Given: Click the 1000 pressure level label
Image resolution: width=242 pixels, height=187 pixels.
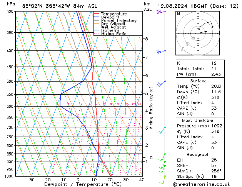Looking at the screenshot, I should pyautogui.click(x=10, y=176).
